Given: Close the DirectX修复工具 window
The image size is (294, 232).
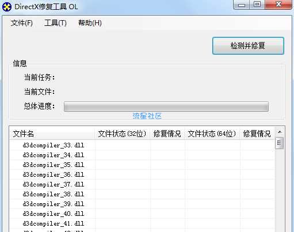Looking at the screenshot, I should click(x=278, y=5).
